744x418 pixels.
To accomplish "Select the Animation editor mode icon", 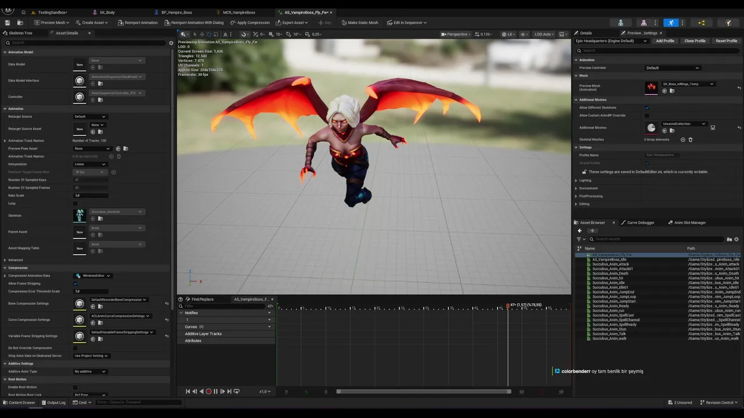I will point(671,23).
